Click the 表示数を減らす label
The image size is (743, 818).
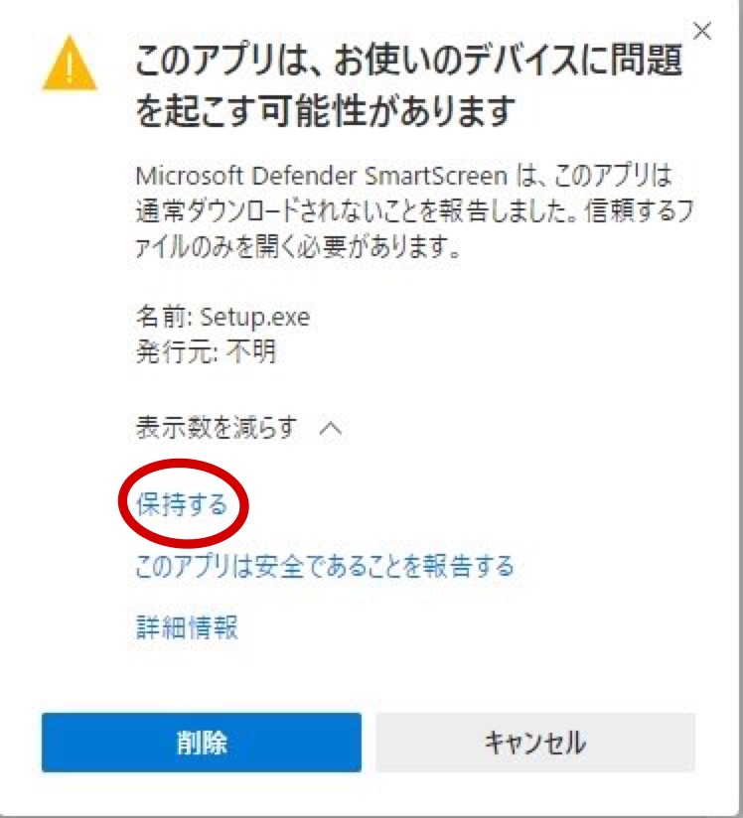[217, 428]
